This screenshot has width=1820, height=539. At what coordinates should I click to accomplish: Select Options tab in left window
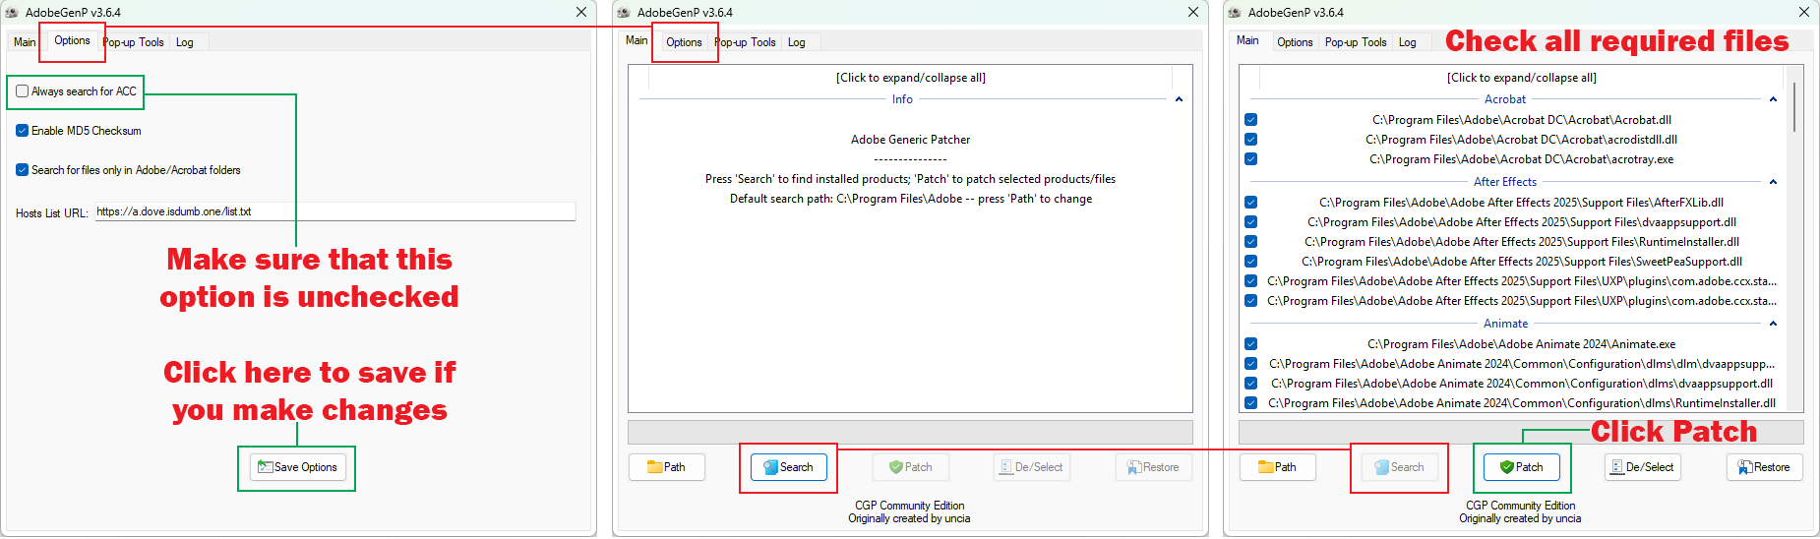72,40
